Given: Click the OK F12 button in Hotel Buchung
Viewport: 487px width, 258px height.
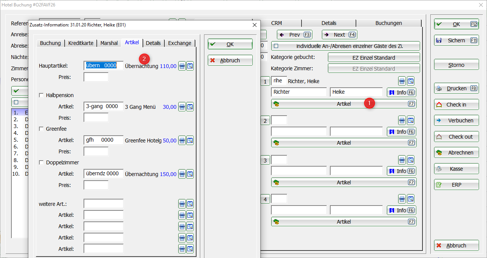Looking at the screenshot, I should [456, 24].
